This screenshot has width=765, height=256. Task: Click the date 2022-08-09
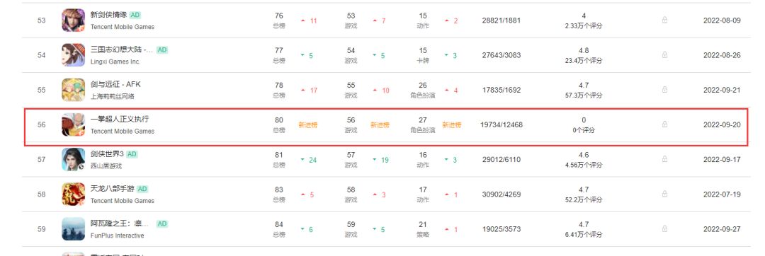(722, 21)
